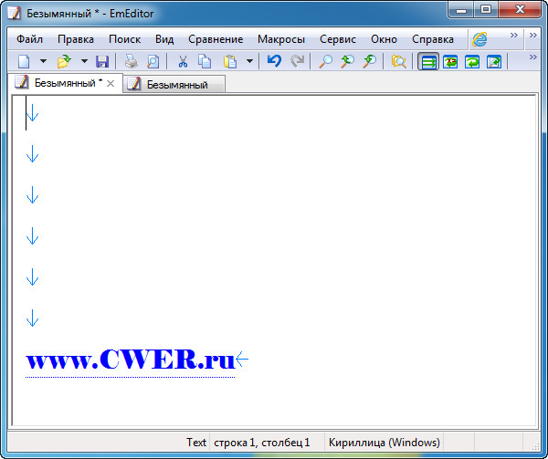This screenshot has width=548, height=459.
Task: Click the window resize grip corner
Action: click(534, 446)
